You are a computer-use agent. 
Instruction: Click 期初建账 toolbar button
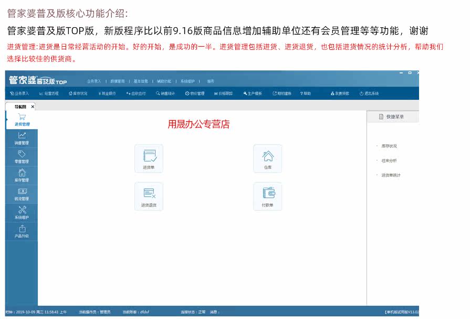click(x=282, y=93)
